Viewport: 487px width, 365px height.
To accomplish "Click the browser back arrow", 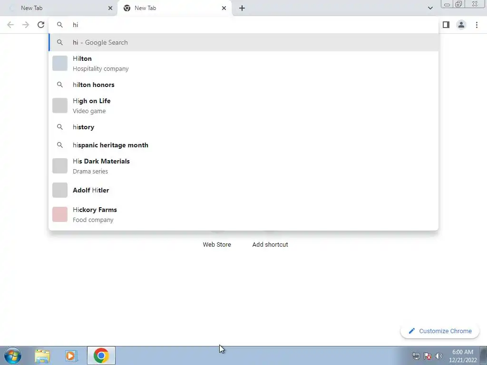I will [x=10, y=25].
